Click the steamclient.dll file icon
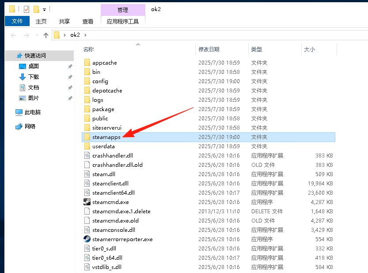Image resolution: width=368 pixels, height=273 pixels. point(87,183)
